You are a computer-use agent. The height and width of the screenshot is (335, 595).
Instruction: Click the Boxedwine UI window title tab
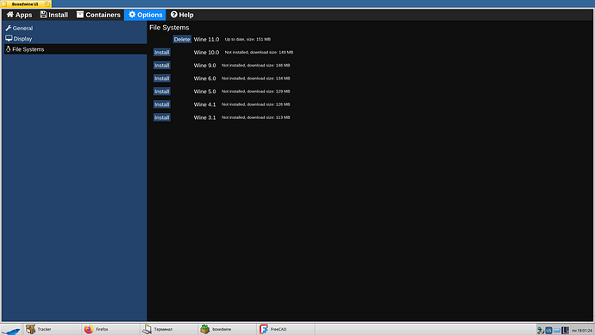point(25,4)
